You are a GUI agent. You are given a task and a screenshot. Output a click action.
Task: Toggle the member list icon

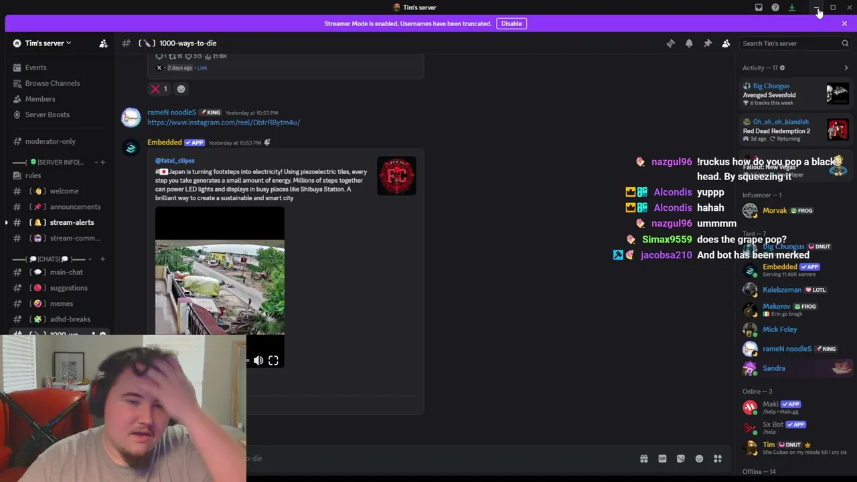click(726, 44)
